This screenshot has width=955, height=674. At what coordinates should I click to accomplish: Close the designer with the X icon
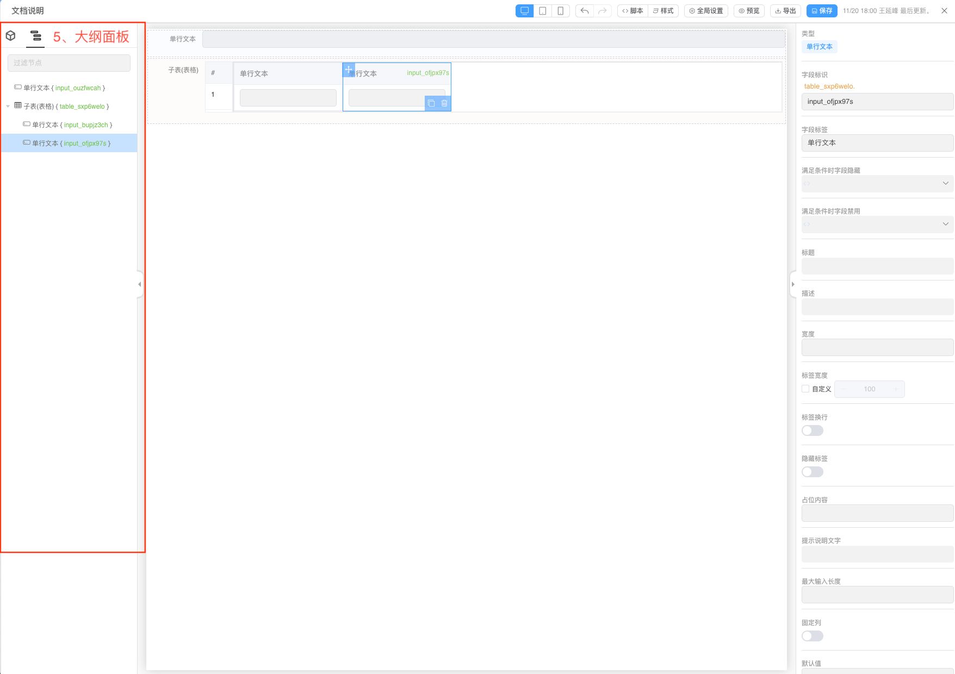(x=944, y=11)
